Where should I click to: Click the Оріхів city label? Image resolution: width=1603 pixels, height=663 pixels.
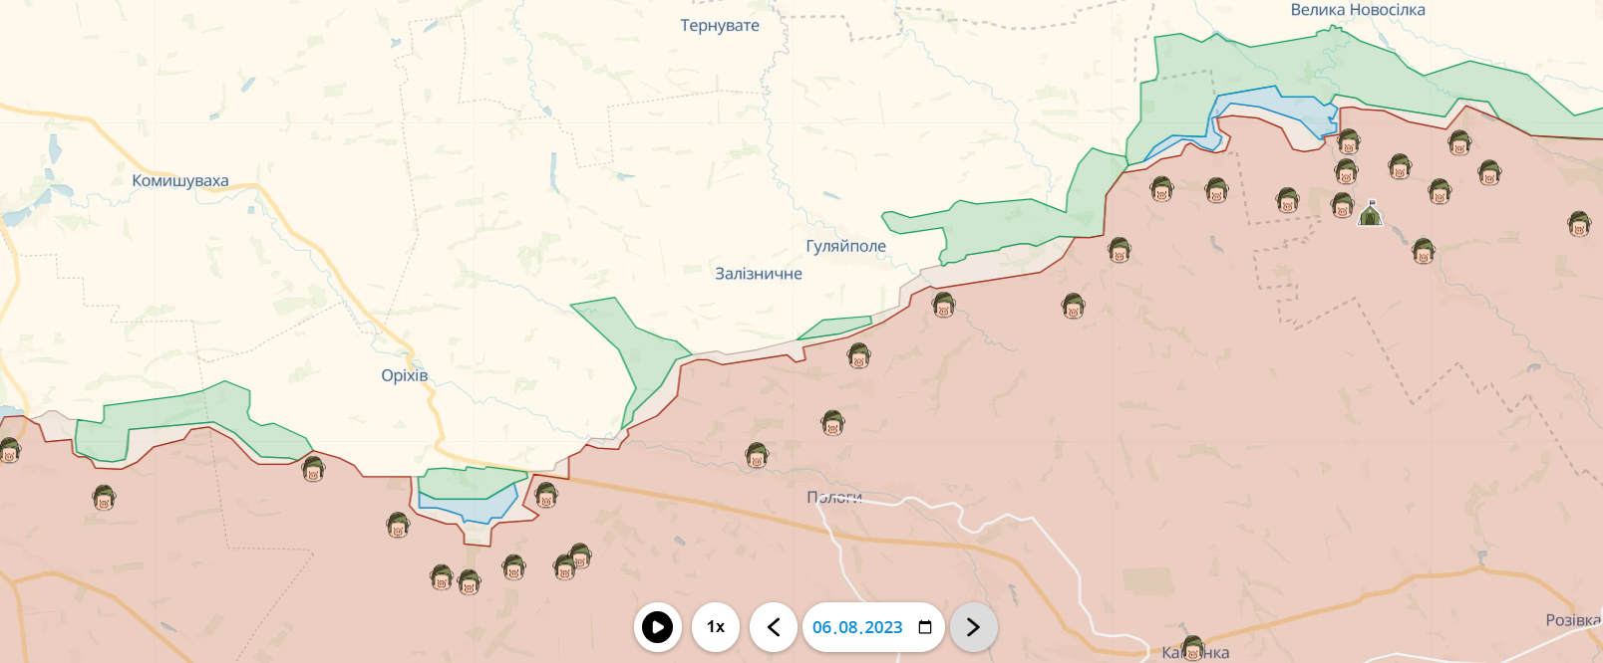404,375
